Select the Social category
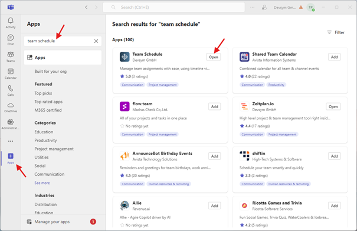This screenshot has height=231, width=357. click(x=40, y=166)
